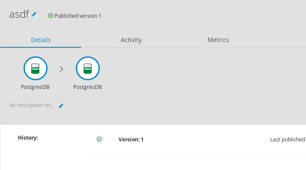306x170 pixels.
Task: Switch to the Details tab
Action: pos(41,40)
